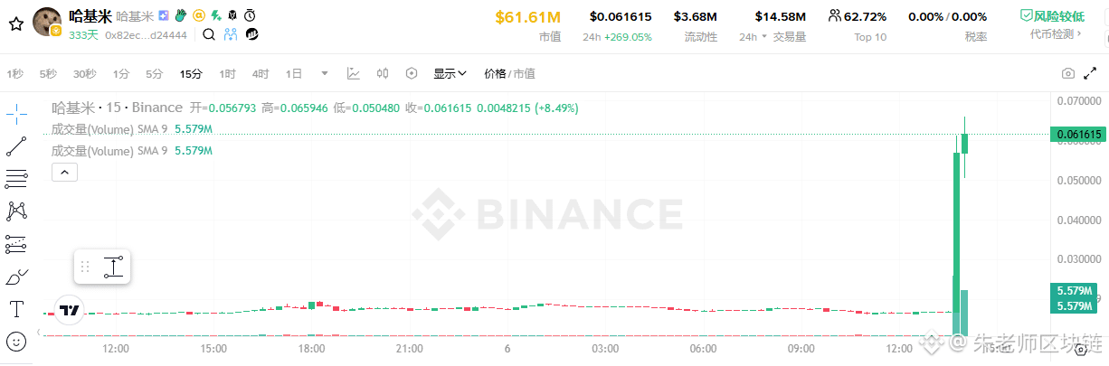Take chart snapshot with camera icon
Screen dimensions: 1109x366
(1068, 74)
